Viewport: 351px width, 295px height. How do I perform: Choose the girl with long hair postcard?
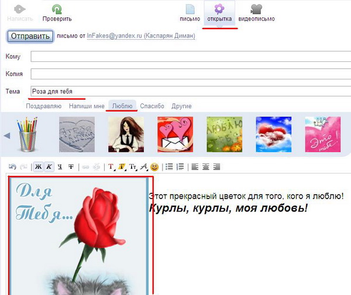tap(126, 134)
